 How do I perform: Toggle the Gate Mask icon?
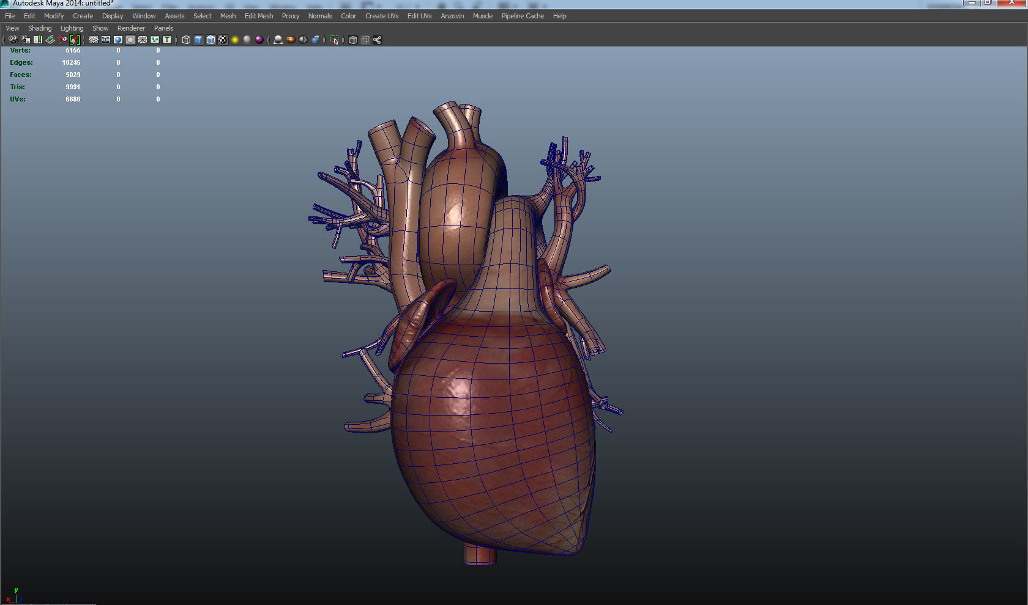[x=130, y=40]
